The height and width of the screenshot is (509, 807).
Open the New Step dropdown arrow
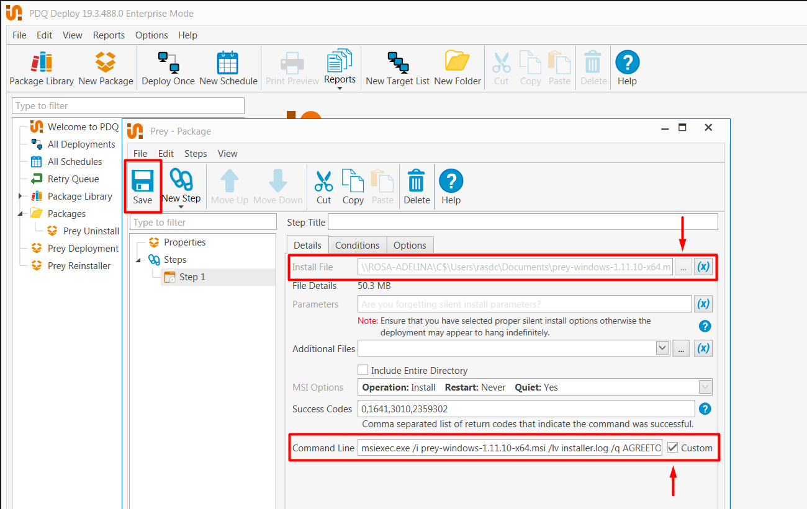pyautogui.click(x=181, y=207)
